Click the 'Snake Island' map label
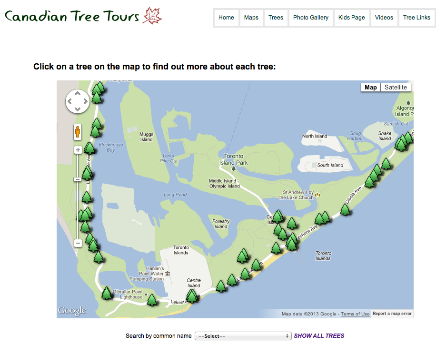 point(385,136)
